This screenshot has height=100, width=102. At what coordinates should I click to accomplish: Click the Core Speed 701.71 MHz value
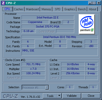pos(33,64)
